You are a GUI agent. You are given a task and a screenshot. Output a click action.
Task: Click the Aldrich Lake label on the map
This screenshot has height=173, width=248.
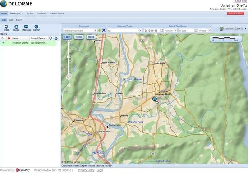coord(163,161)
